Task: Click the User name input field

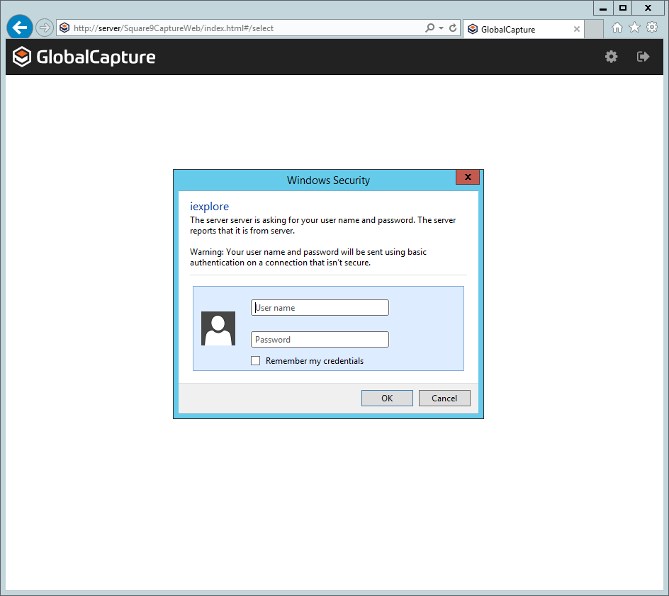Action: [x=320, y=308]
